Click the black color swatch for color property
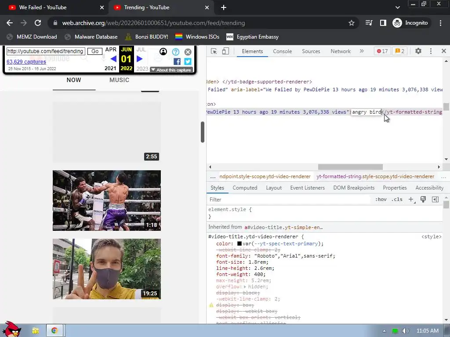 (240, 244)
